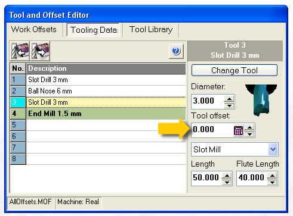
Task: Select tool row 4 End Mill 1.5 mm
Action: [x=98, y=114]
